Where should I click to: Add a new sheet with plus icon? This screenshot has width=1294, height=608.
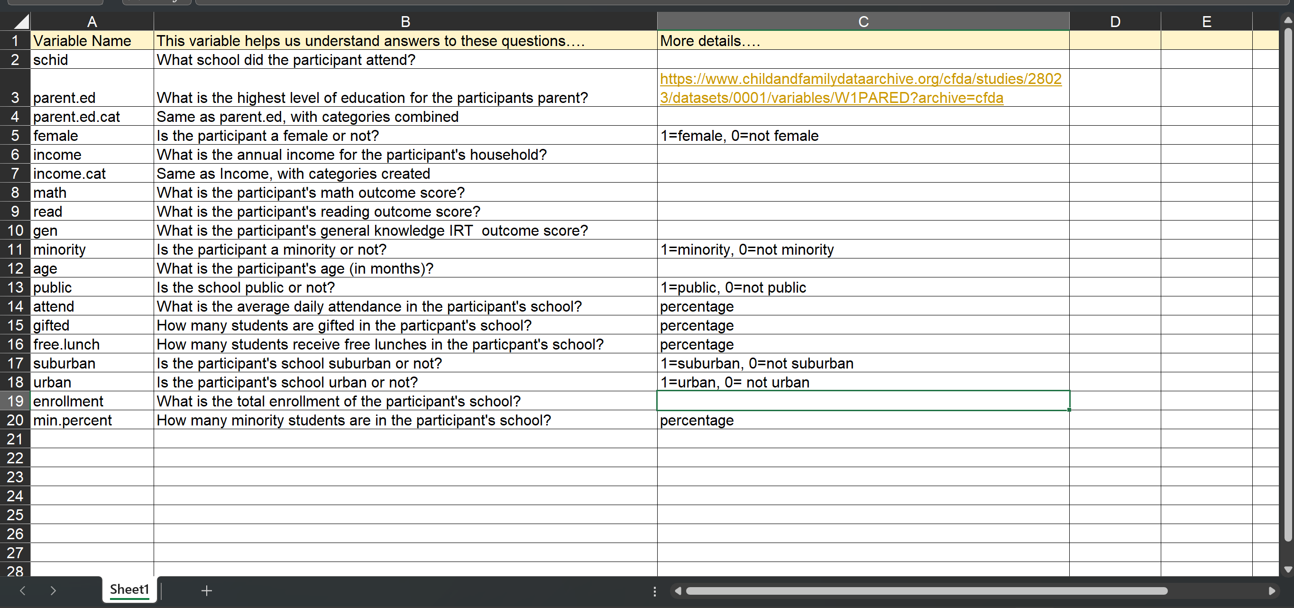click(x=206, y=590)
